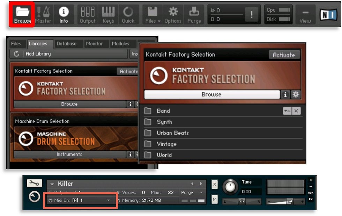Solo the Killer instrument
Image resolution: width=342 pixels, height=216 pixels.
pyautogui.click(x=214, y=185)
